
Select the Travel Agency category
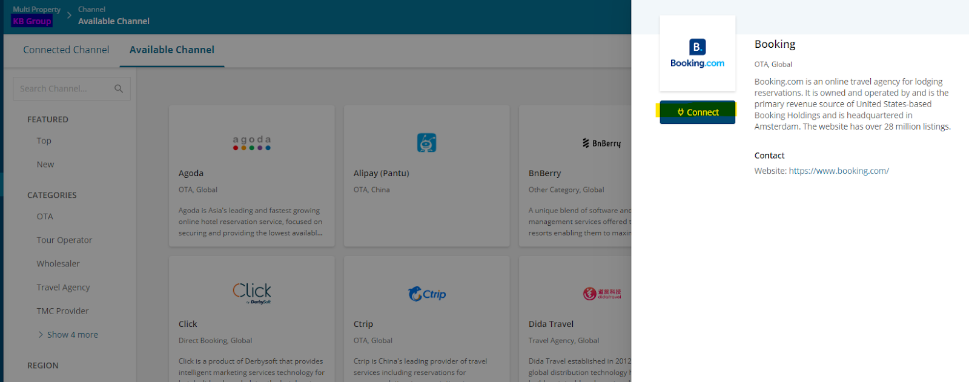click(63, 287)
